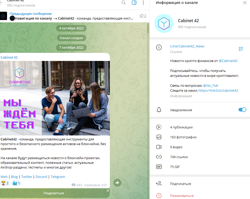Click the Cabinet 42 post author name

9,58
